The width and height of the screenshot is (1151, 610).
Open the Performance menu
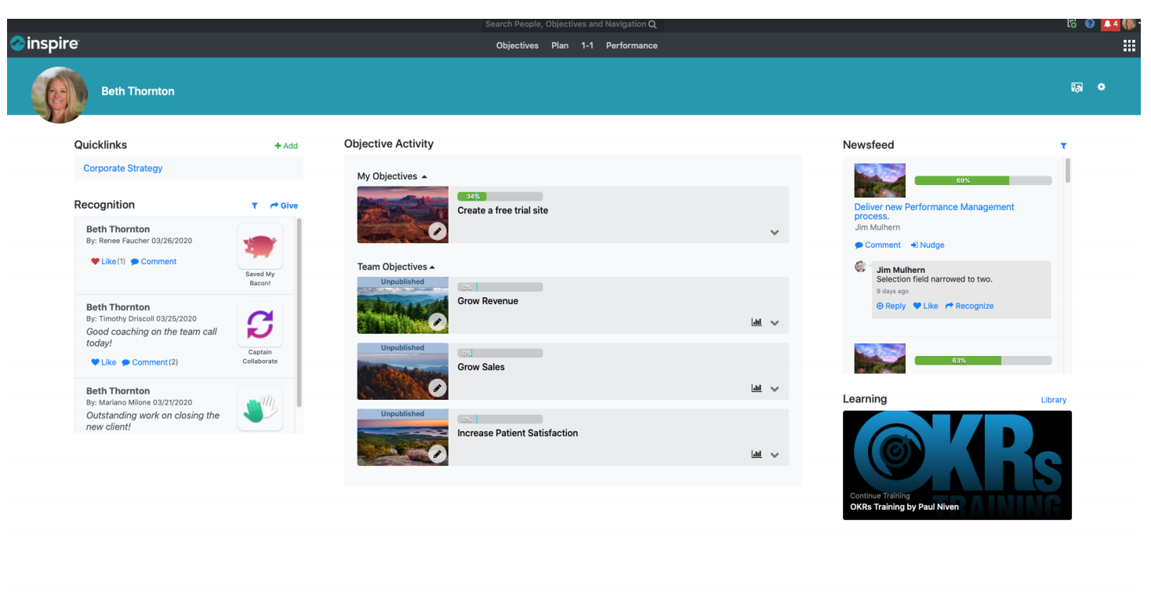pyautogui.click(x=632, y=45)
